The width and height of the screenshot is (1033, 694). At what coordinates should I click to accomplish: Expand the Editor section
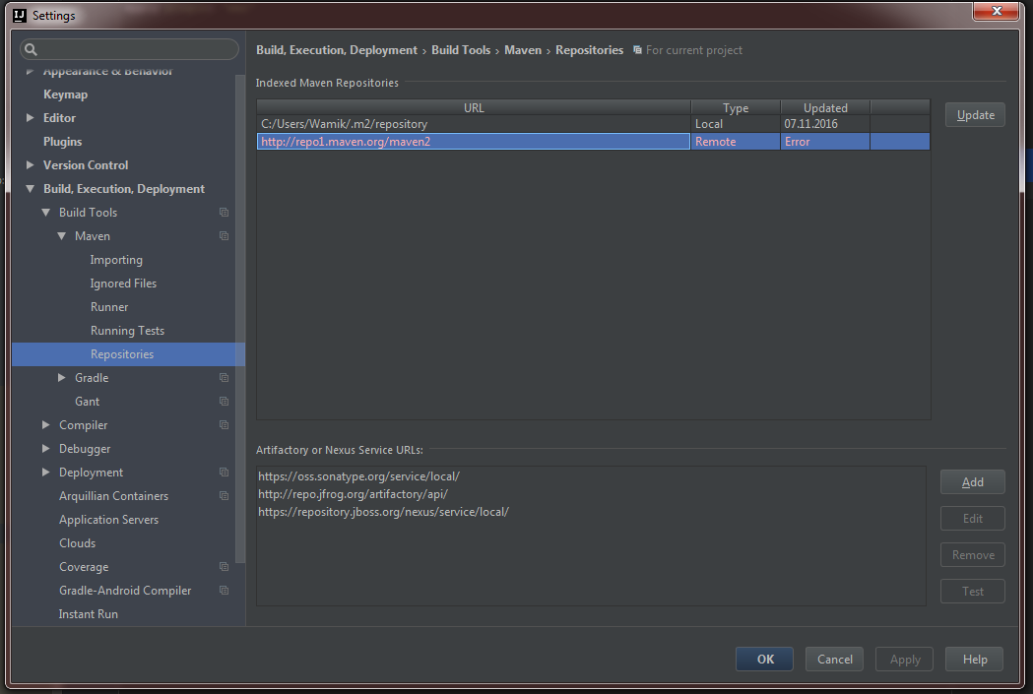click(x=30, y=118)
